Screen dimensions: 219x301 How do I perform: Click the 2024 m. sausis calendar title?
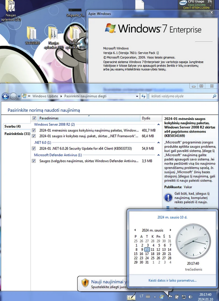pos(153,230)
